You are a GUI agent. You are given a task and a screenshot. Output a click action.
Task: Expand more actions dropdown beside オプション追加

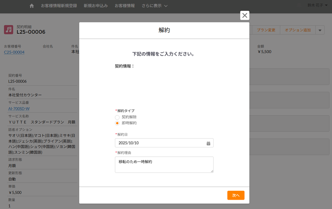point(320,30)
